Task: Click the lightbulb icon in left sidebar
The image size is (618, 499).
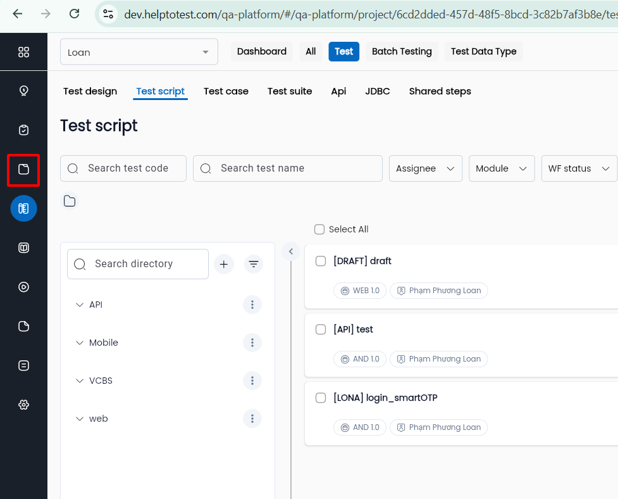Action: point(23,91)
